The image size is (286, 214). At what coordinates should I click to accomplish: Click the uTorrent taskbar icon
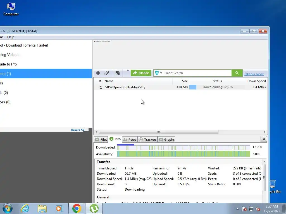(94, 208)
